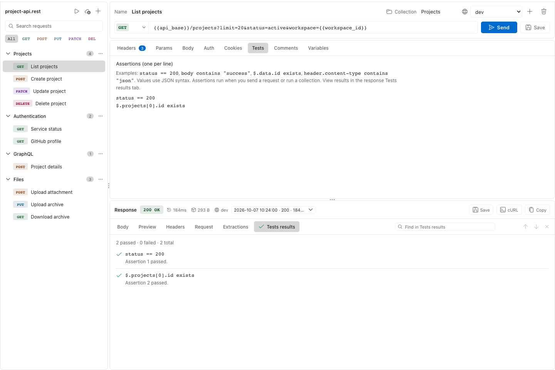Filter requests by PATCH method chip

click(x=75, y=39)
